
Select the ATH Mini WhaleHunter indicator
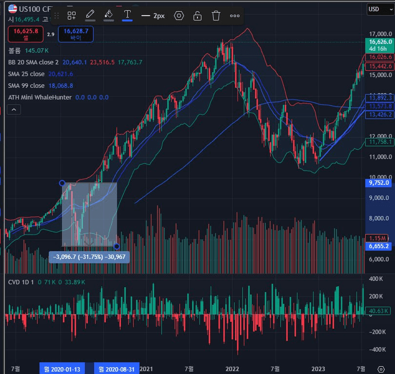click(40, 97)
